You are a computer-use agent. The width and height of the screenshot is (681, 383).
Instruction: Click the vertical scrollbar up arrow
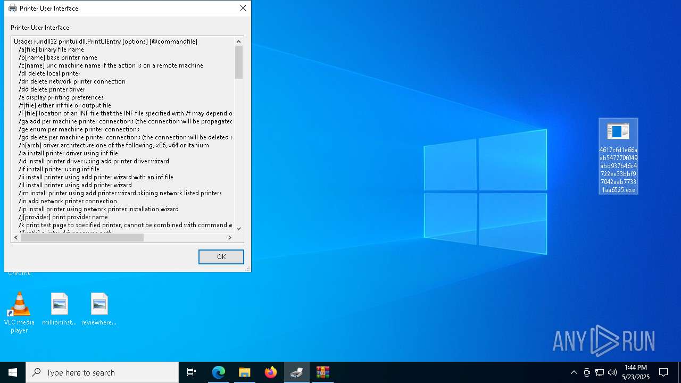[x=238, y=41]
